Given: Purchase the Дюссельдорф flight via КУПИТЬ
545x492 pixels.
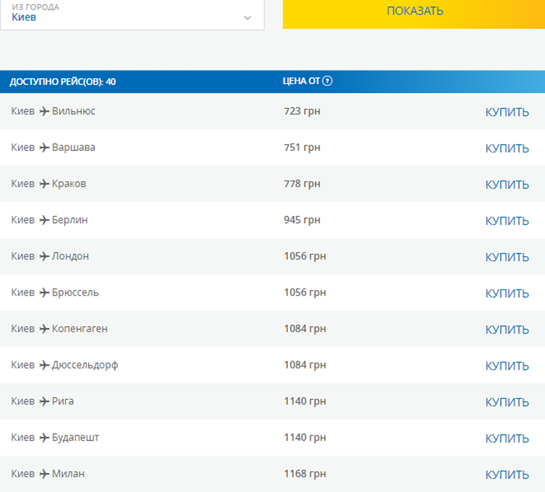Looking at the screenshot, I should point(507,366).
